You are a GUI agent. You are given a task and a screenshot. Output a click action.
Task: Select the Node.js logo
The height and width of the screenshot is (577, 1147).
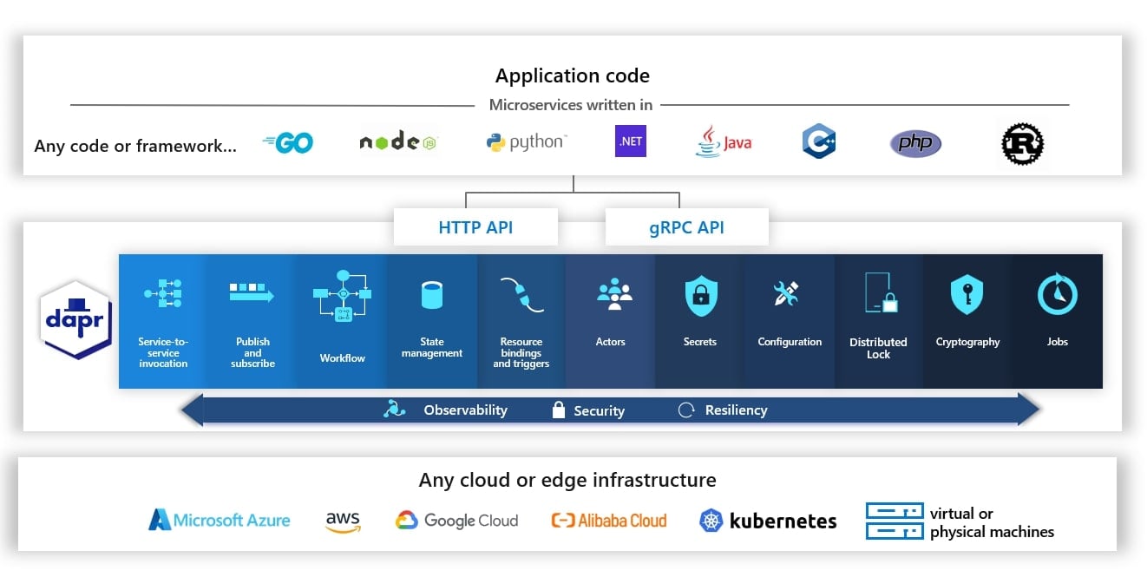tap(397, 142)
